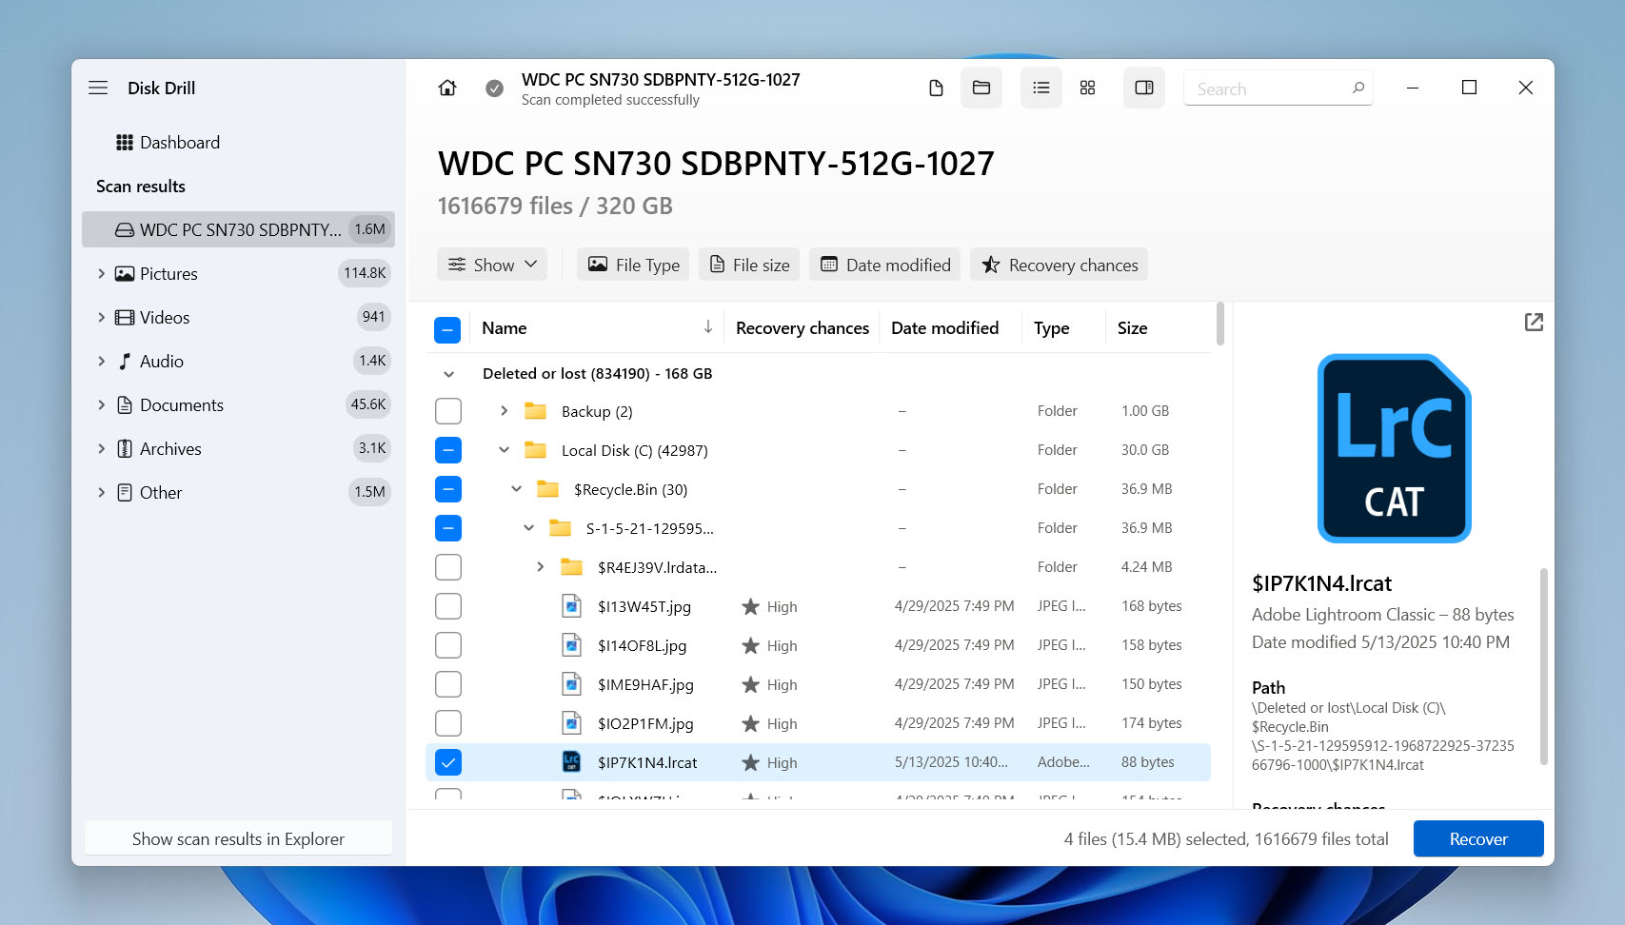1625x925 pixels.
Task: Click the Backup folder icon
Action: [536, 411]
